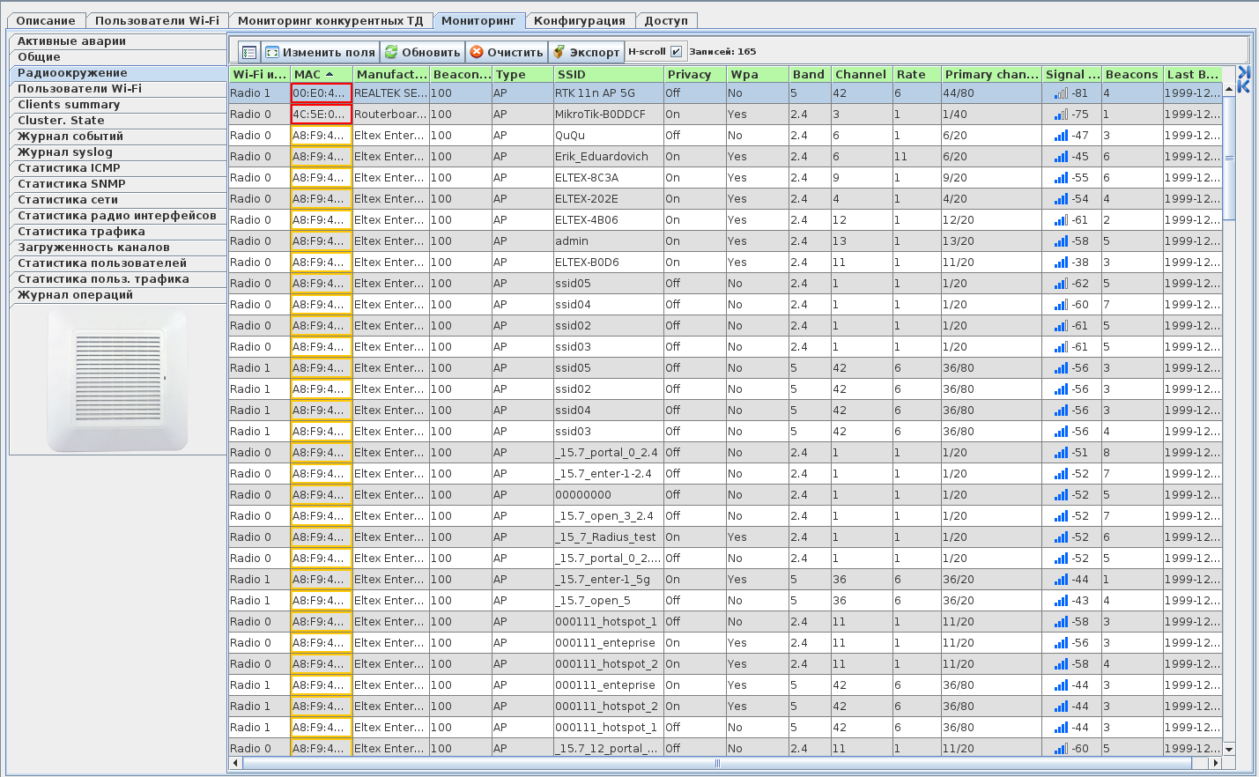Viewport: 1259px width, 777px height.
Task: Toggle the H-scroll checkbox
Action: pos(676,52)
